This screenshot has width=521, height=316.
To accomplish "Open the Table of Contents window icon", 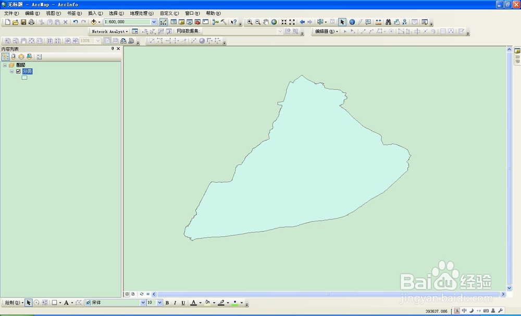I will tap(173, 22).
